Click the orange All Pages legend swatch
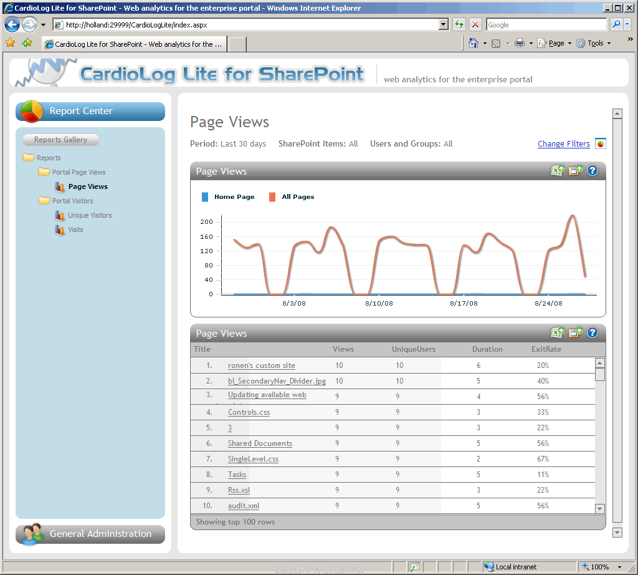This screenshot has width=638, height=575. tap(272, 197)
